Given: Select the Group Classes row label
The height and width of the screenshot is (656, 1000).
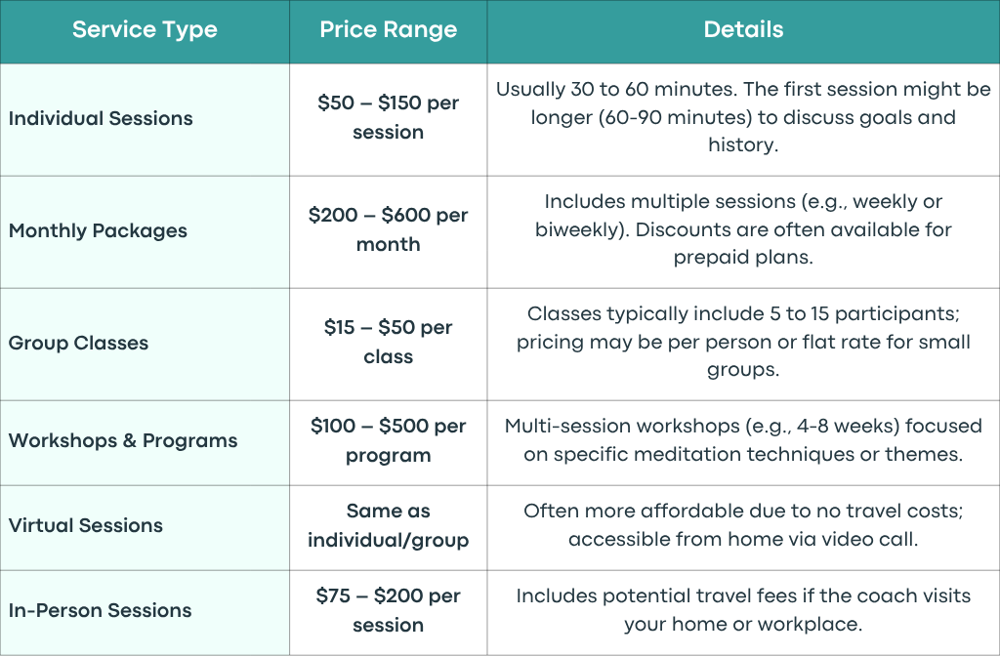Looking at the screenshot, I should (x=78, y=343).
